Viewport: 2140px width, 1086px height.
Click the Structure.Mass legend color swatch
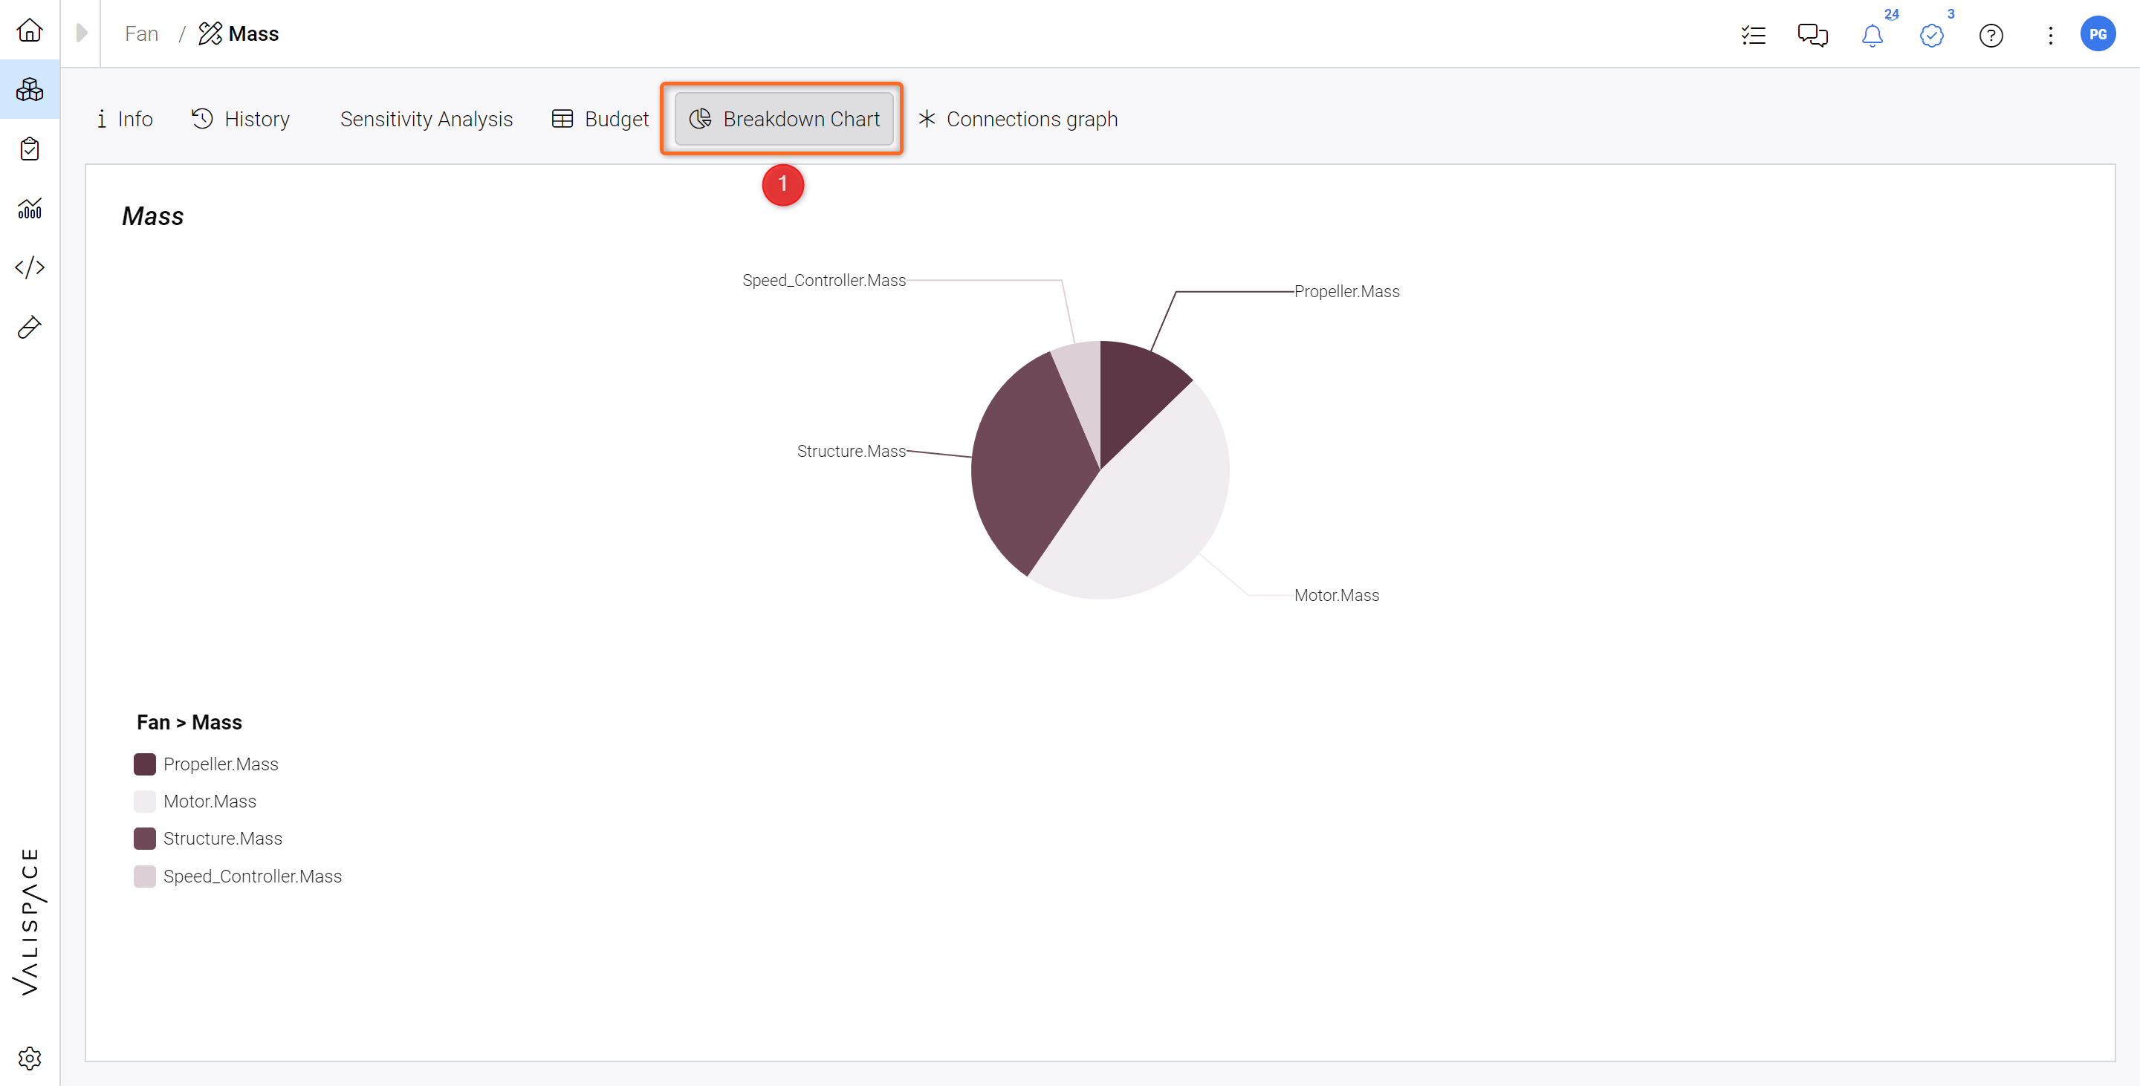click(x=145, y=839)
